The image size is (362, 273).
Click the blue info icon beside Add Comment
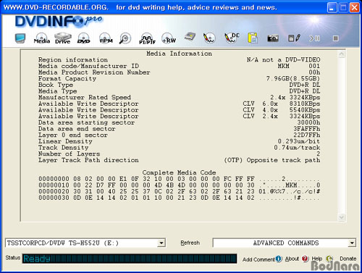coord(279,259)
